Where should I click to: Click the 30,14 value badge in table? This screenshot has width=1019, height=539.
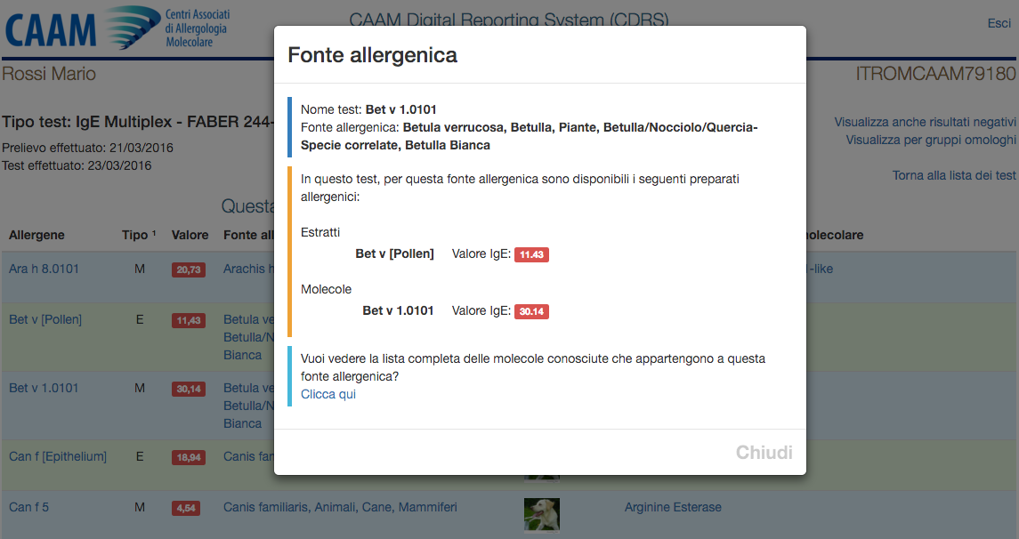point(189,389)
